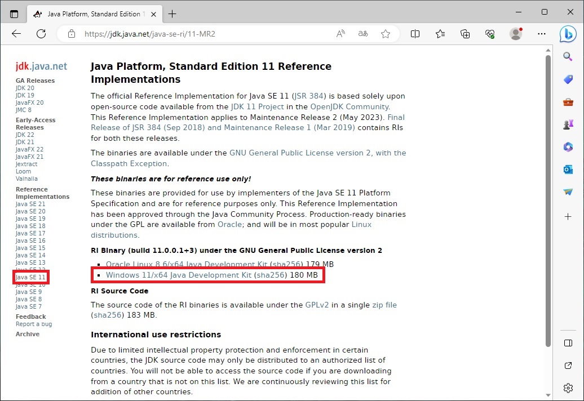Open Jextract link
Image resolution: width=584 pixels, height=401 pixels.
pos(26,164)
